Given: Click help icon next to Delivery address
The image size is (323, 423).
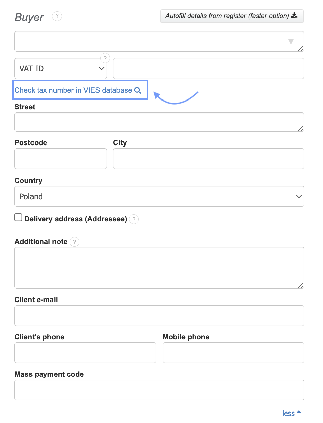Looking at the screenshot, I should pyautogui.click(x=134, y=219).
